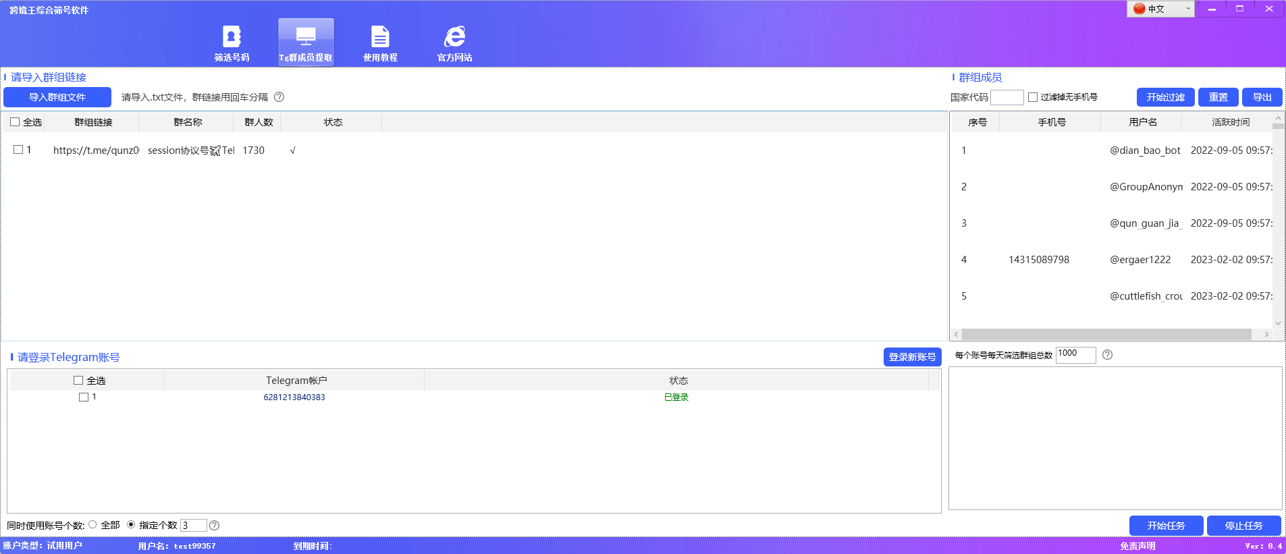Image resolution: width=1286 pixels, height=554 pixels.
Task: Expand the 中文 language dropdown
Action: (x=1188, y=9)
